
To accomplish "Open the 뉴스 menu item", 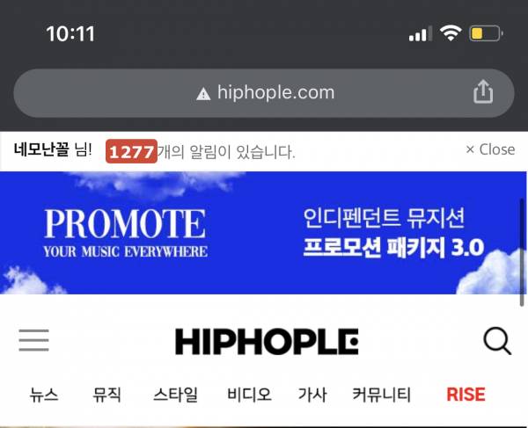I will [44, 395].
